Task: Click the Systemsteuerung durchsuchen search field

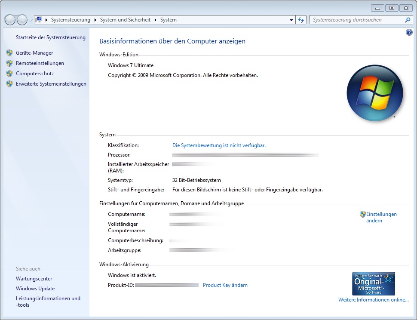Action: [356, 20]
